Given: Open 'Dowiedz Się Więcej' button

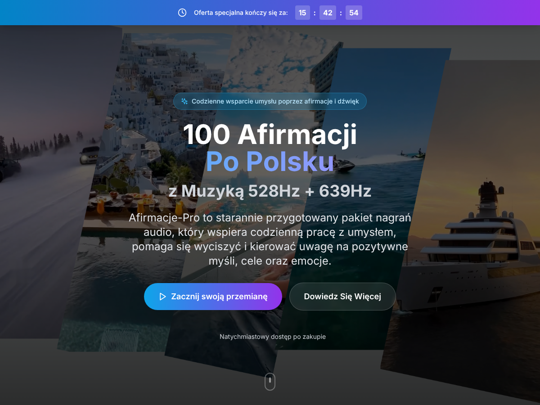Looking at the screenshot, I should point(342,297).
